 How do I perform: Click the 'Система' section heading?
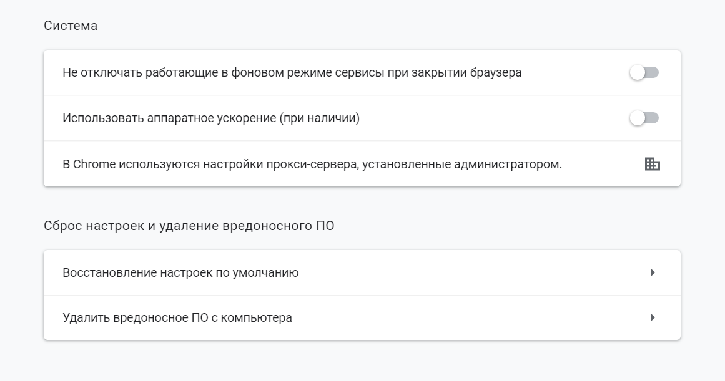(x=71, y=26)
